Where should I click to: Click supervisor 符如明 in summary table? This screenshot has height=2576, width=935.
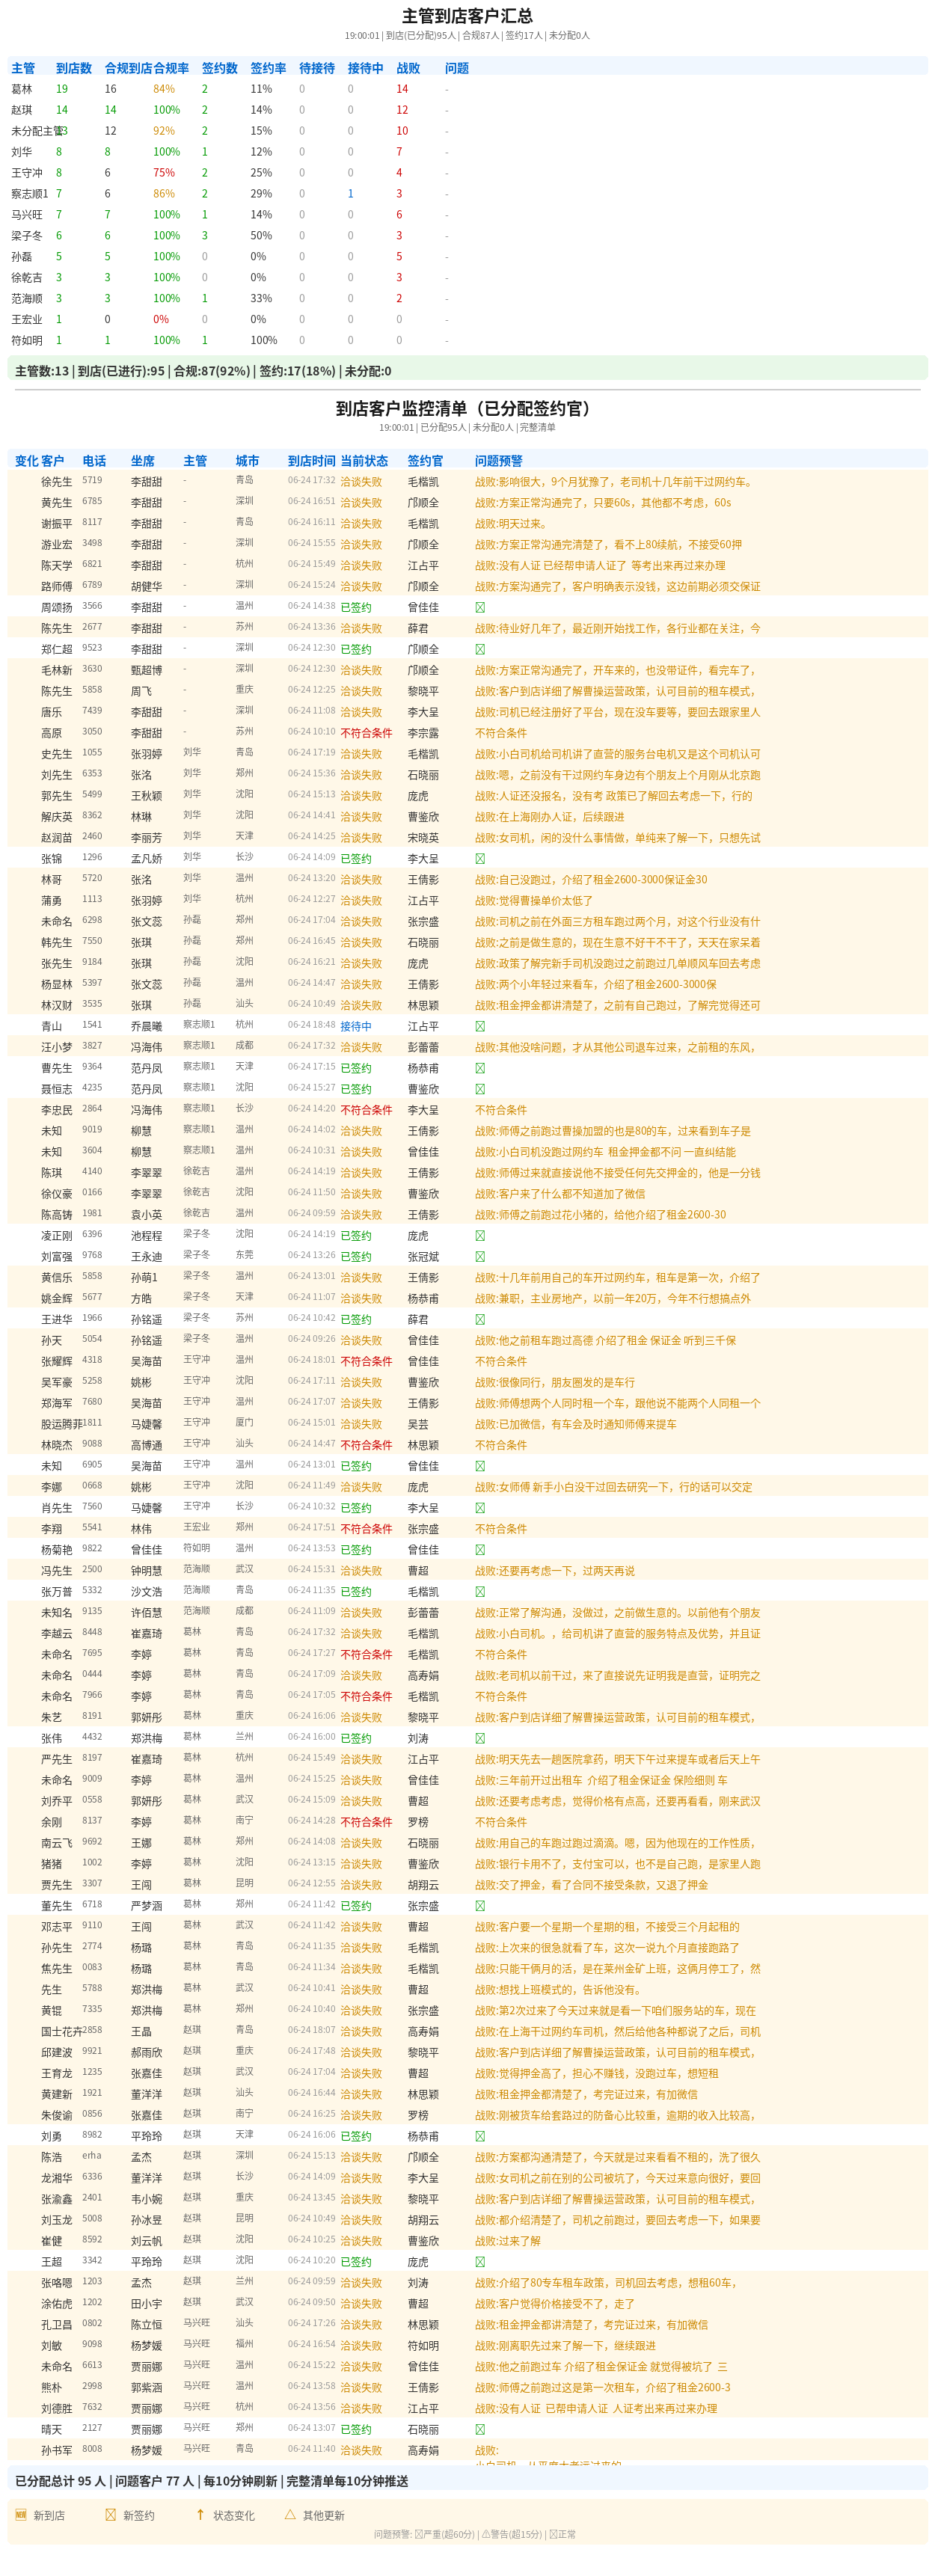tap(27, 341)
